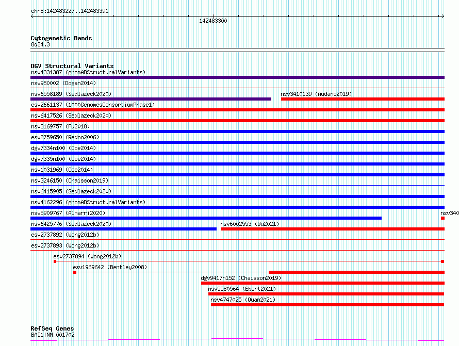Select the nsv950002 (Dogan2014) label
The image size is (459, 346).
click(x=63, y=83)
